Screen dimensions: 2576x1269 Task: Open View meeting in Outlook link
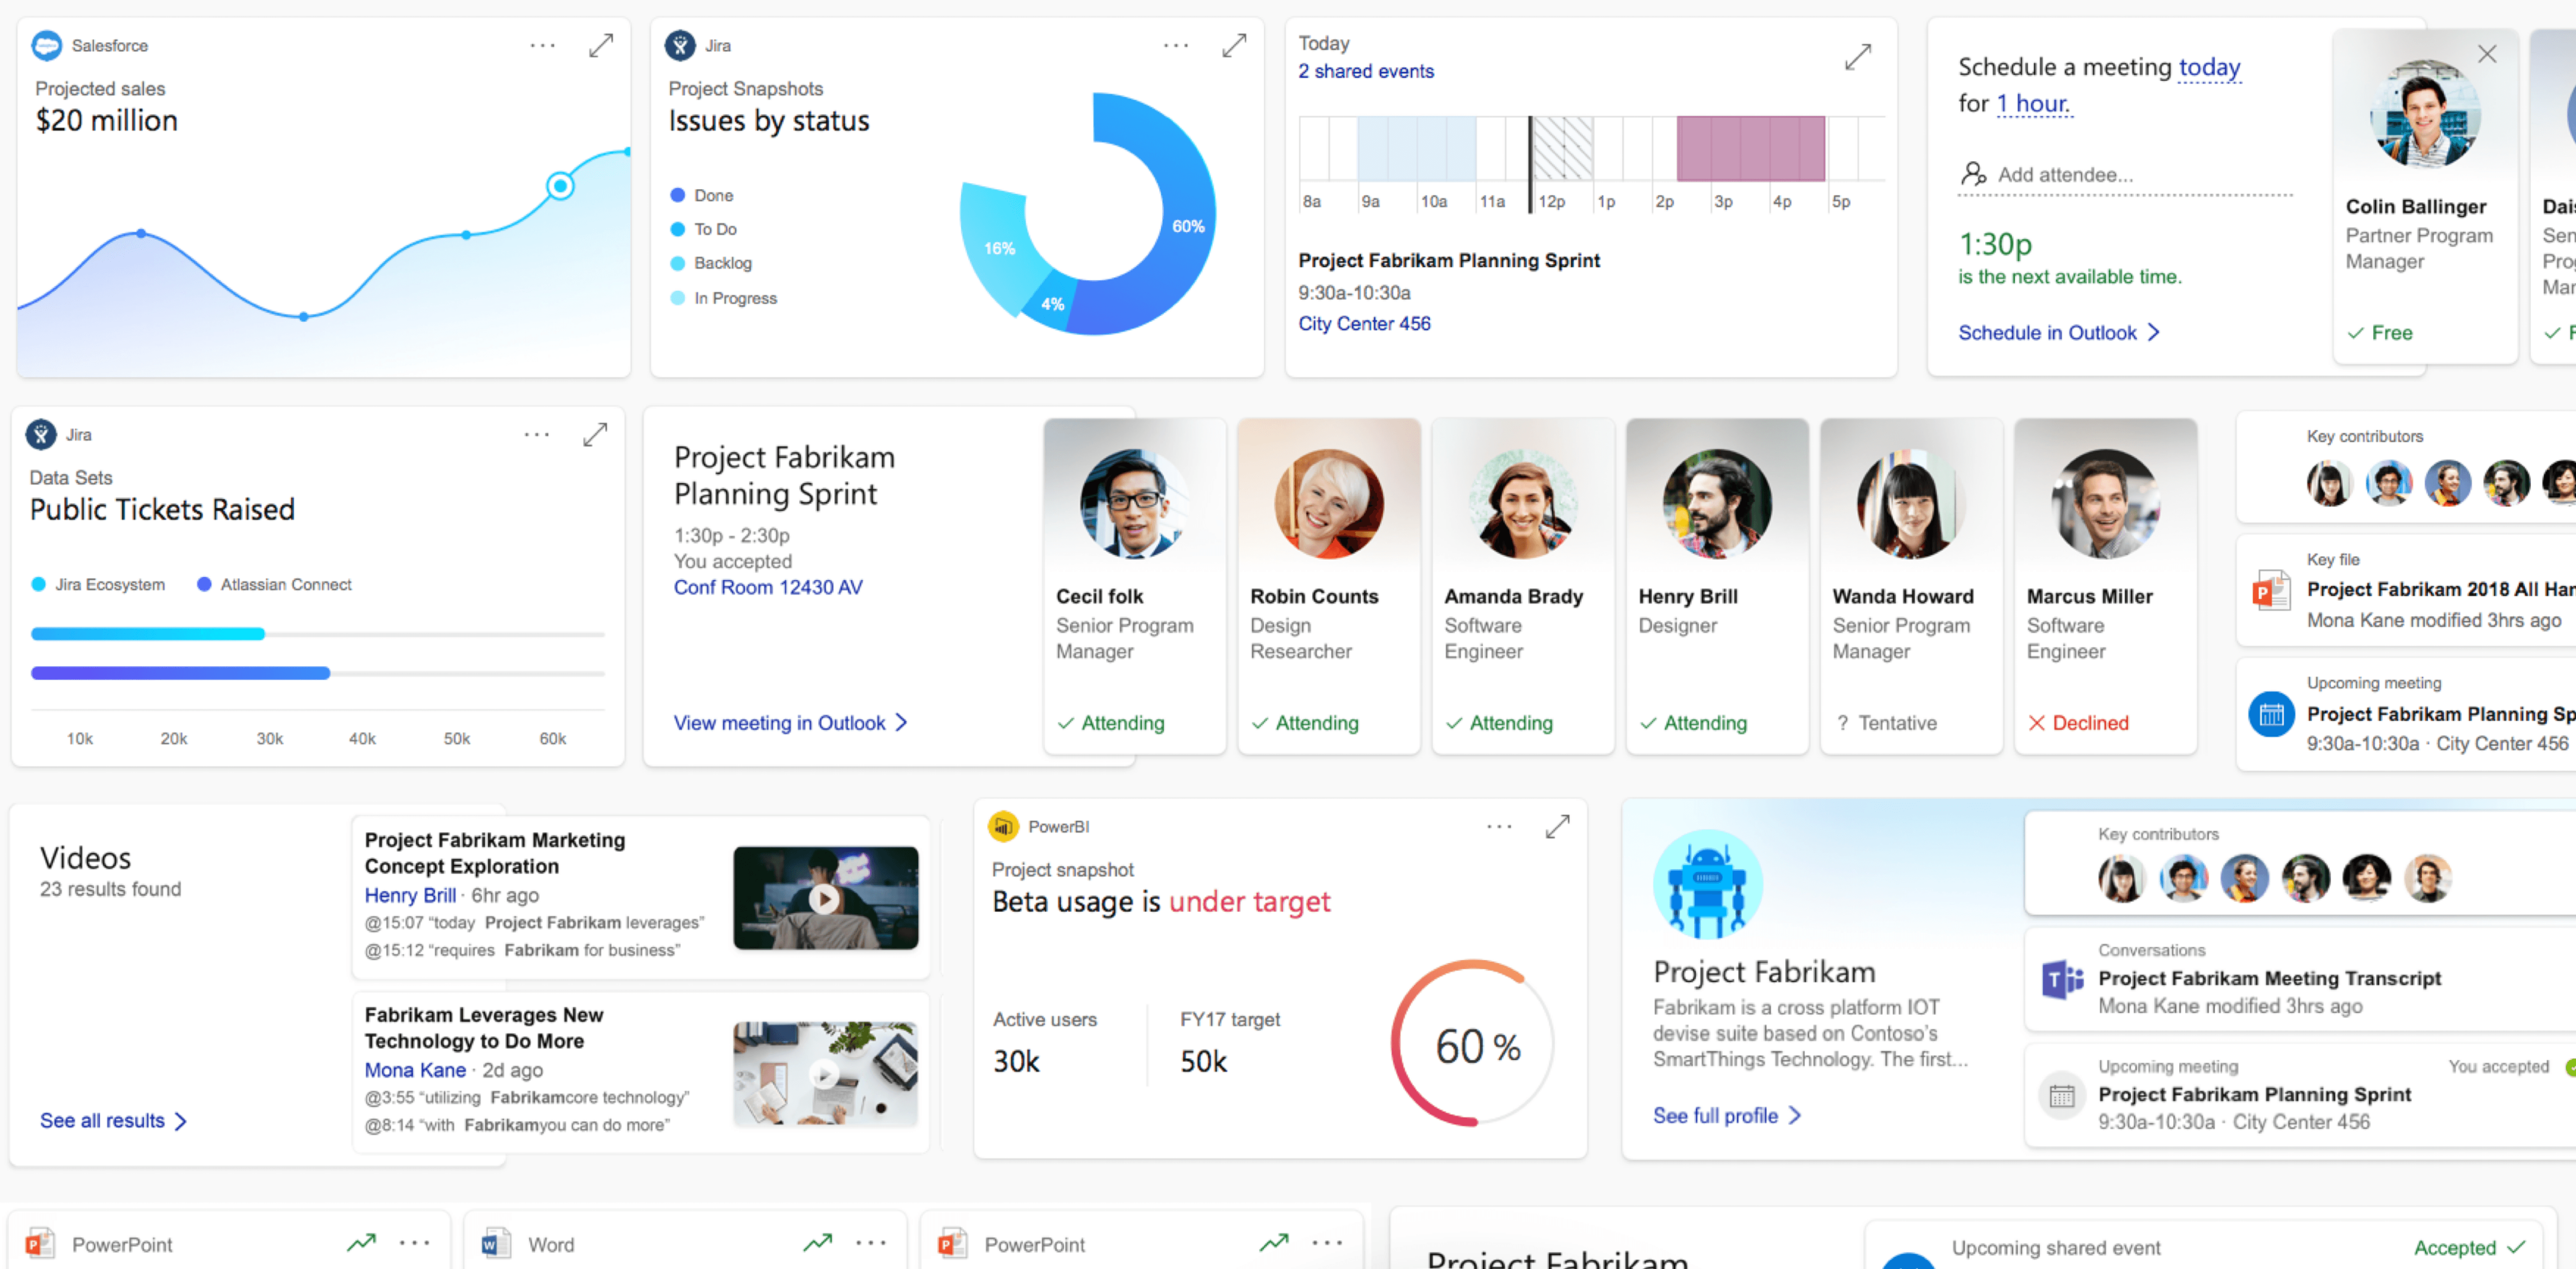[789, 722]
